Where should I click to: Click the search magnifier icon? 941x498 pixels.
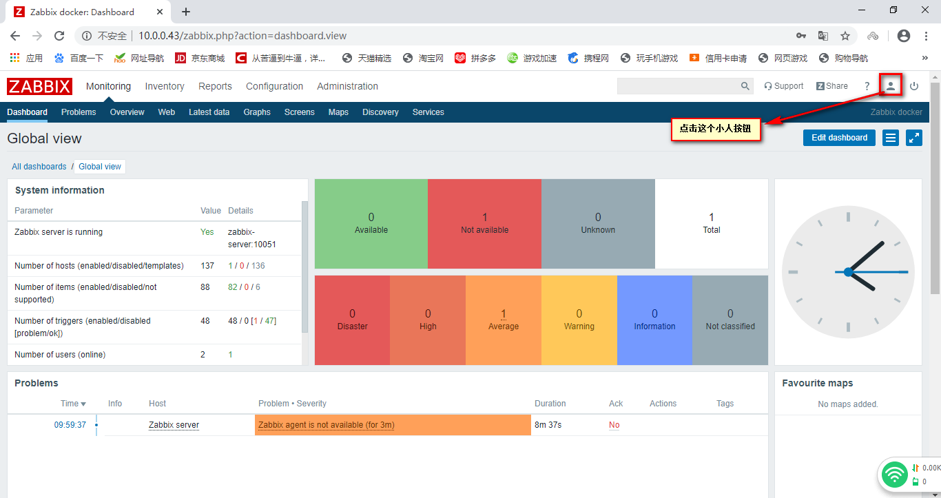[x=745, y=86]
